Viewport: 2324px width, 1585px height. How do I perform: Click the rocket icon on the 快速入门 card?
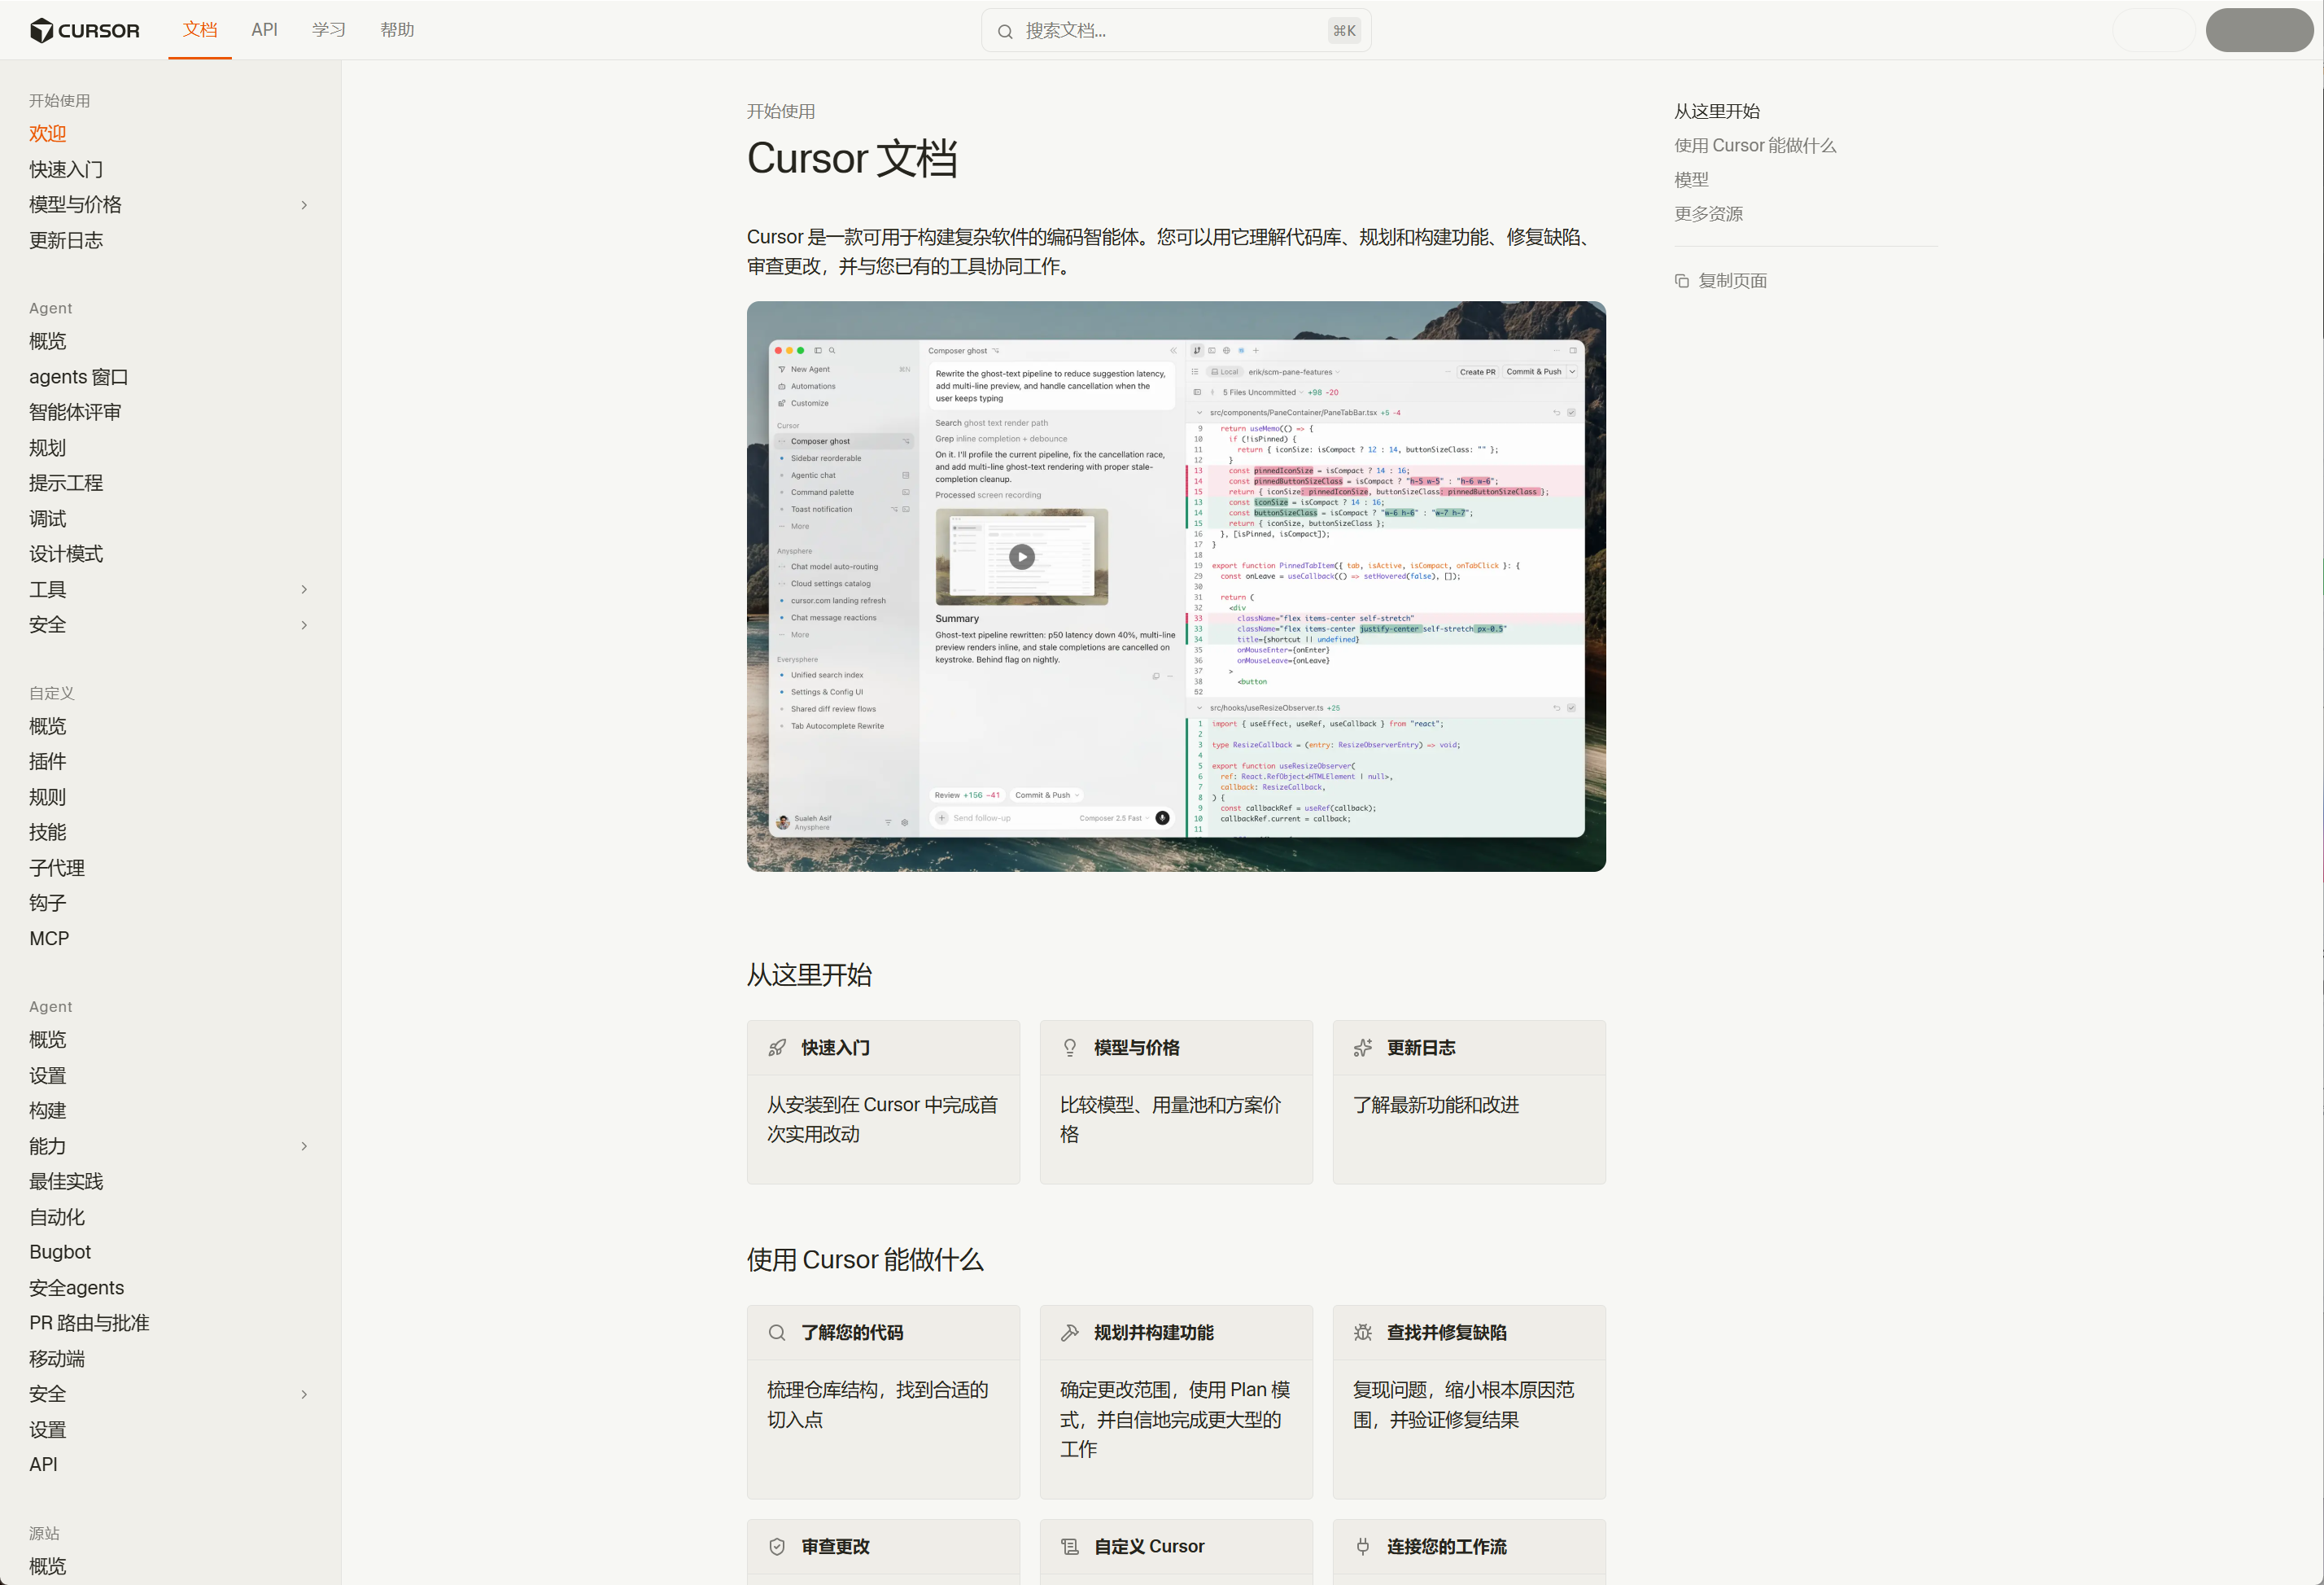[x=777, y=1048]
